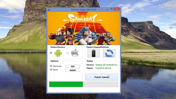Click the Samurai Siege banner image
This screenshot has width=176, height=99.
coord(84,28)
